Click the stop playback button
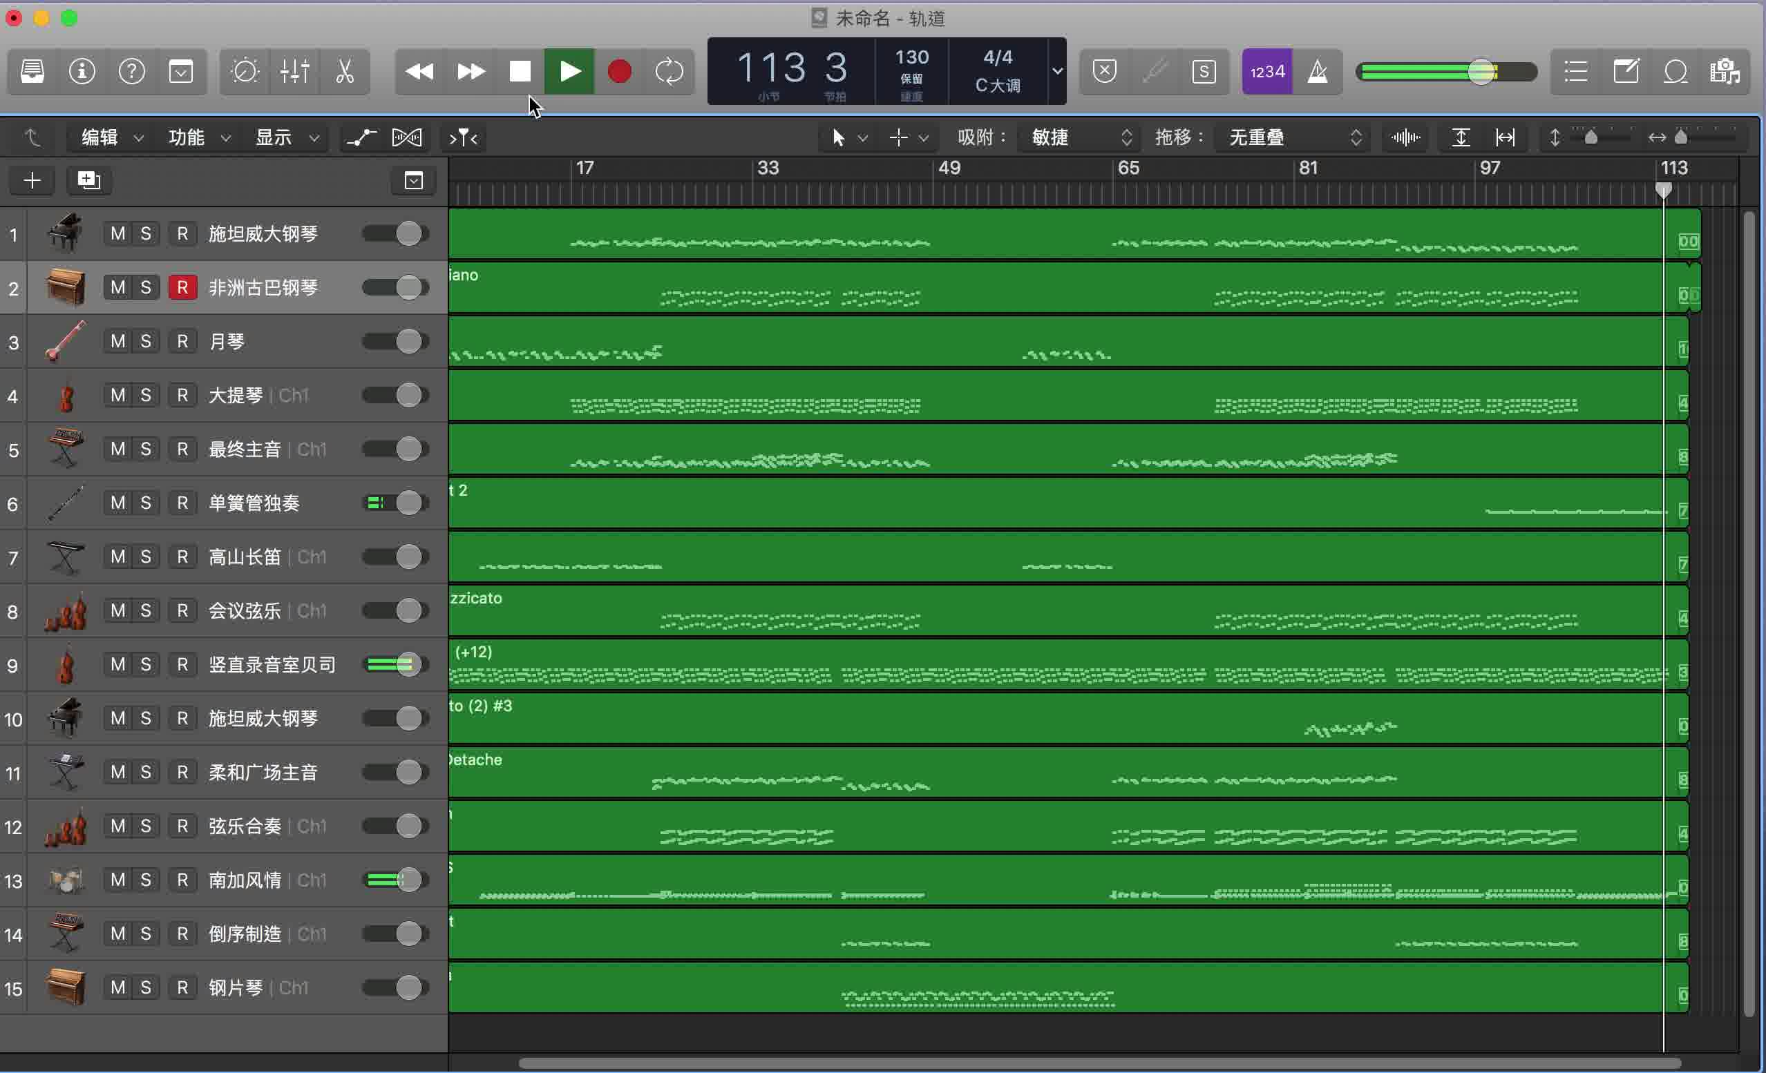Screen dimensions: 1766x1073 [x=520, y=71]
